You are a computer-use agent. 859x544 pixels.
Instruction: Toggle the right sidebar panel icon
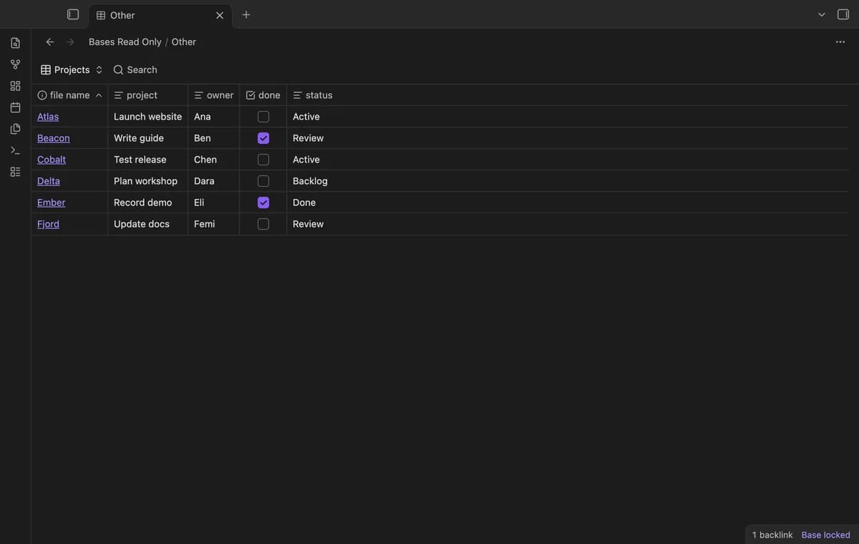coord(843,14)
